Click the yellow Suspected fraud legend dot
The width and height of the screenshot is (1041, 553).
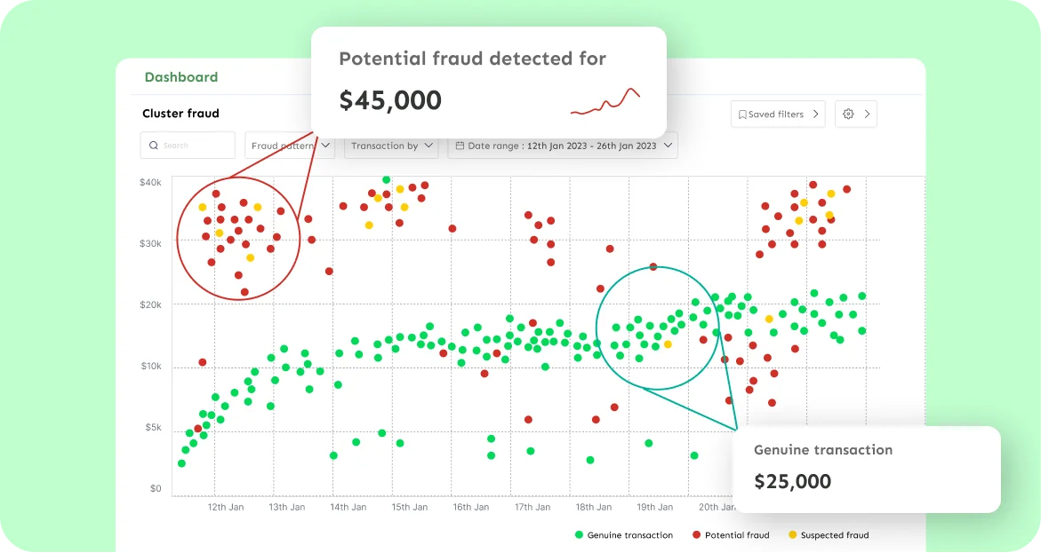click(x=791, y=535)
